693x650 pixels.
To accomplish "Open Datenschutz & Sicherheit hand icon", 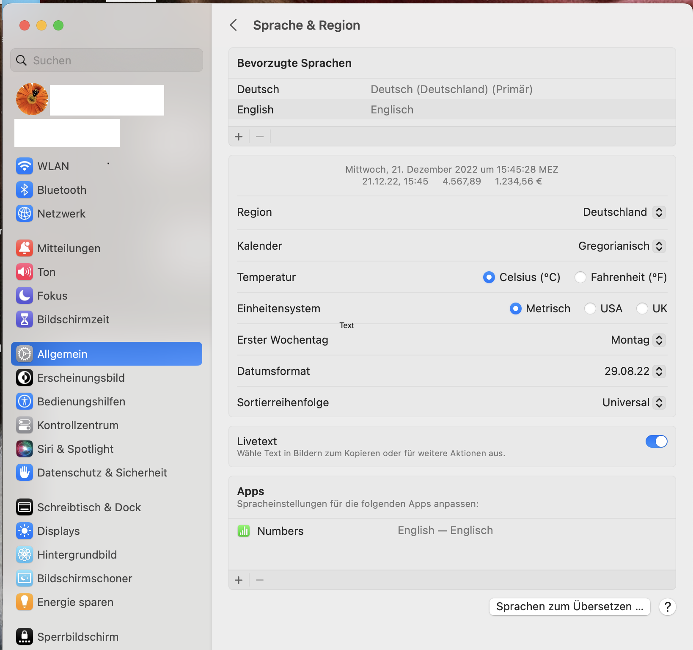I will 25,472.
